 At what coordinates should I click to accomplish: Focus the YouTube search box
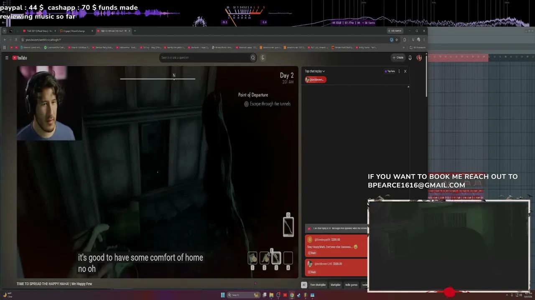click(204, 58)
